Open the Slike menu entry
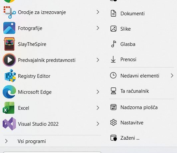 click(142, 29)
